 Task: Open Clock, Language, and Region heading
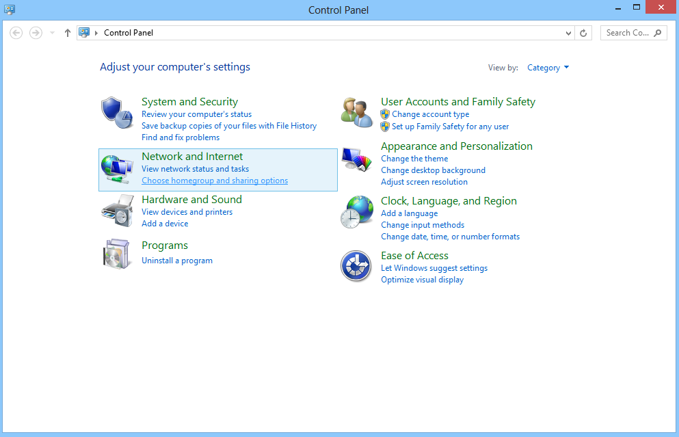(x=449, y=201)
